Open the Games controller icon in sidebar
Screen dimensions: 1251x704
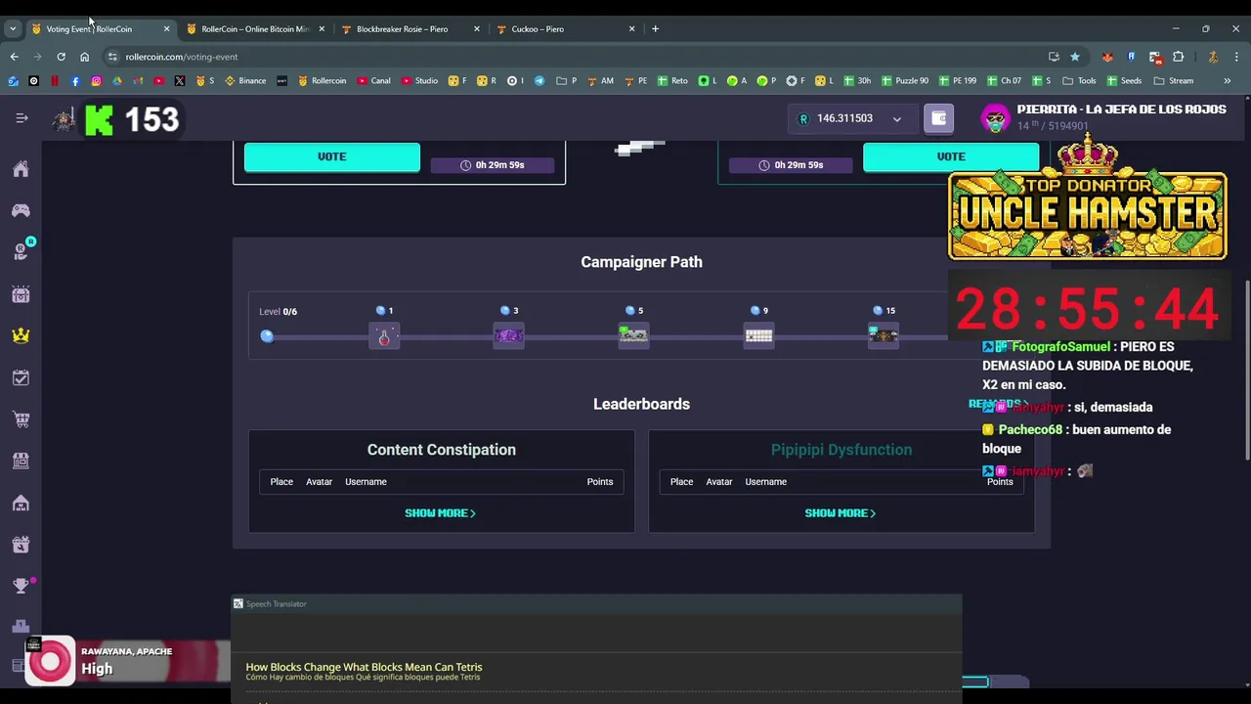tap(21, 210)
